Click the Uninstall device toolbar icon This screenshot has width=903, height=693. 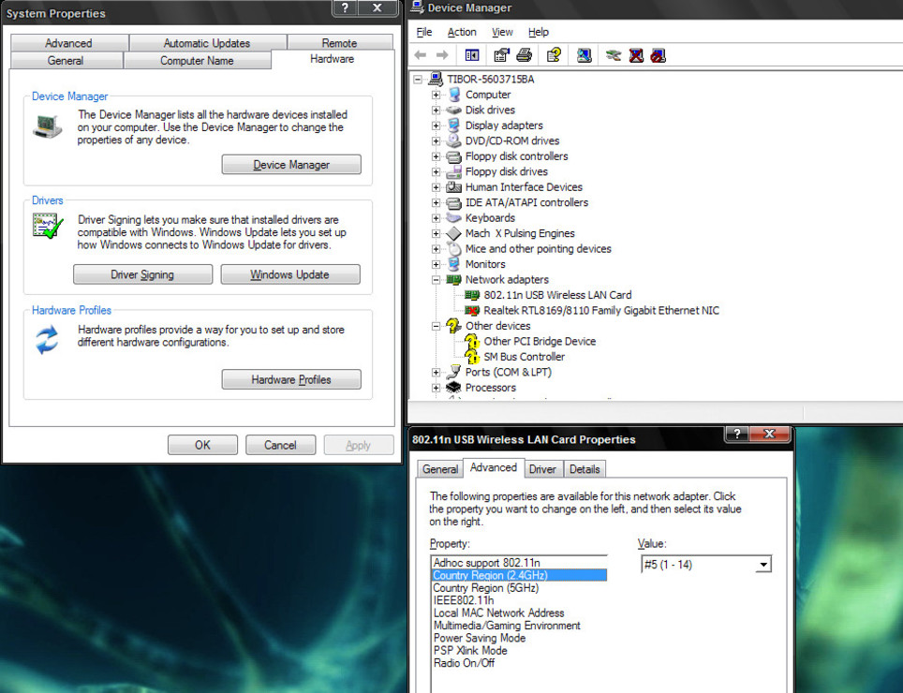coord(636,55)
